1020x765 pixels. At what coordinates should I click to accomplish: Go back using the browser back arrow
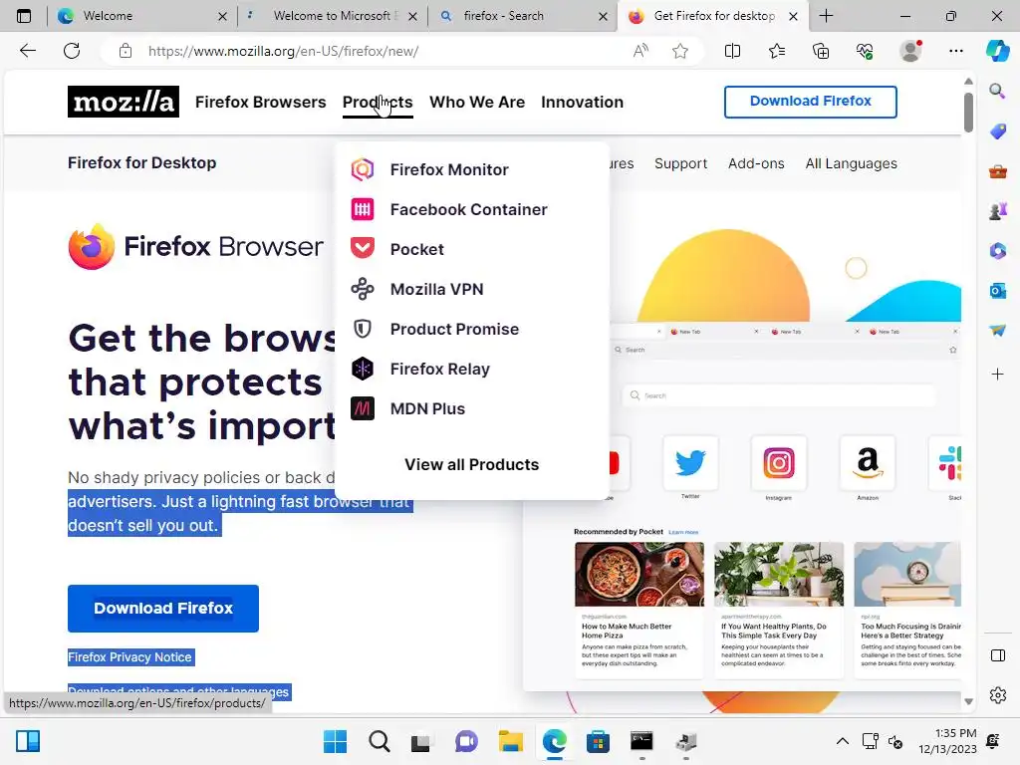27,51
